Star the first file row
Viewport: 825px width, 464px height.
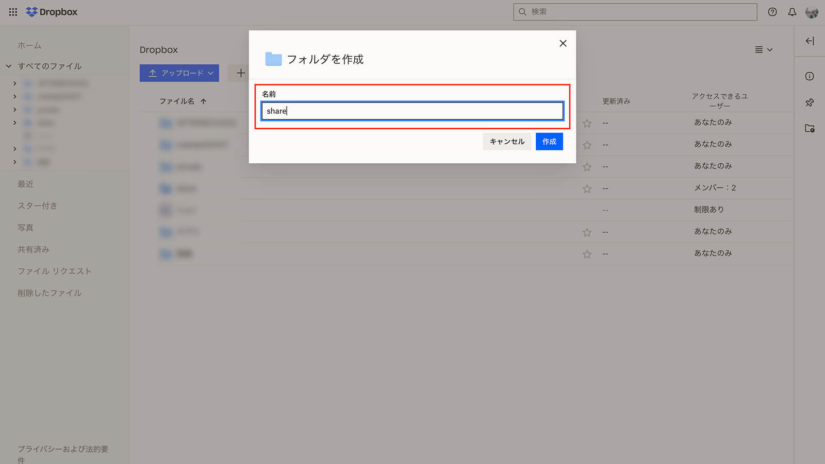pos(587,124)
